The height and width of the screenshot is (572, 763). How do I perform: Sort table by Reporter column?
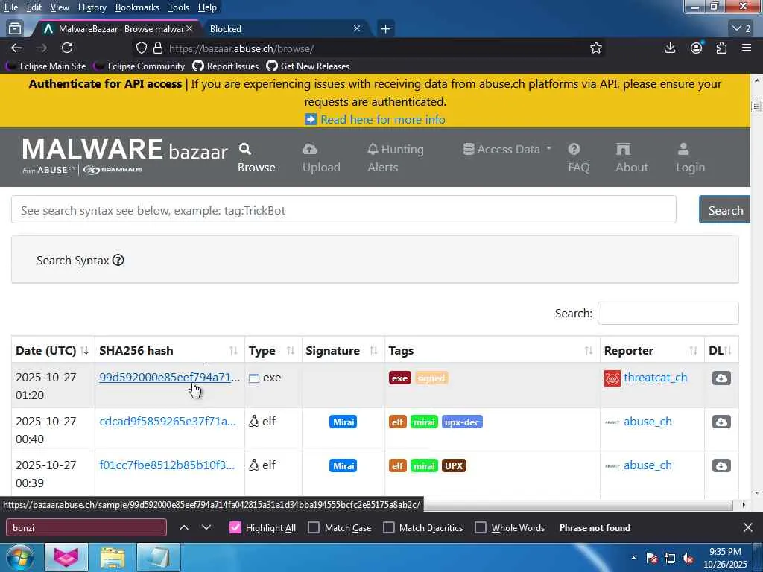pos(651,350)
